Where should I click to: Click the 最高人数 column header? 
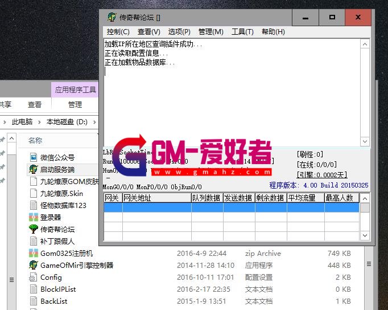point(342,198)
